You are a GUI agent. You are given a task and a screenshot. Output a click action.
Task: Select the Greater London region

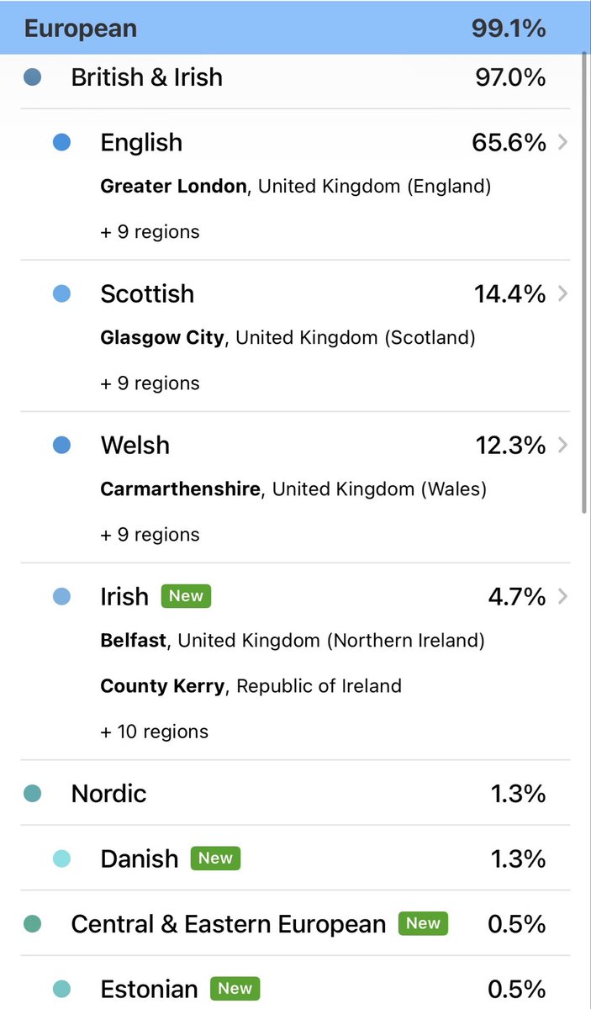[x=173, y=186]
